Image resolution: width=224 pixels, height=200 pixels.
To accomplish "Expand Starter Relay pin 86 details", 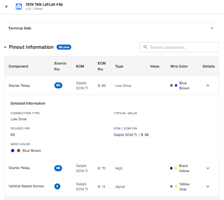I will pyautogui.click(x=208, y=168).
